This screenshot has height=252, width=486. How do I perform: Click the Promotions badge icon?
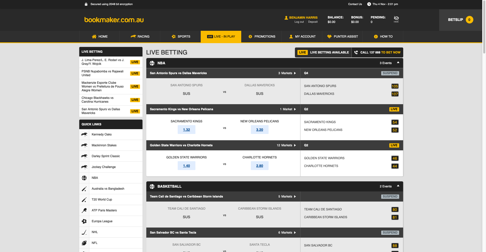(x=250, y=37)
